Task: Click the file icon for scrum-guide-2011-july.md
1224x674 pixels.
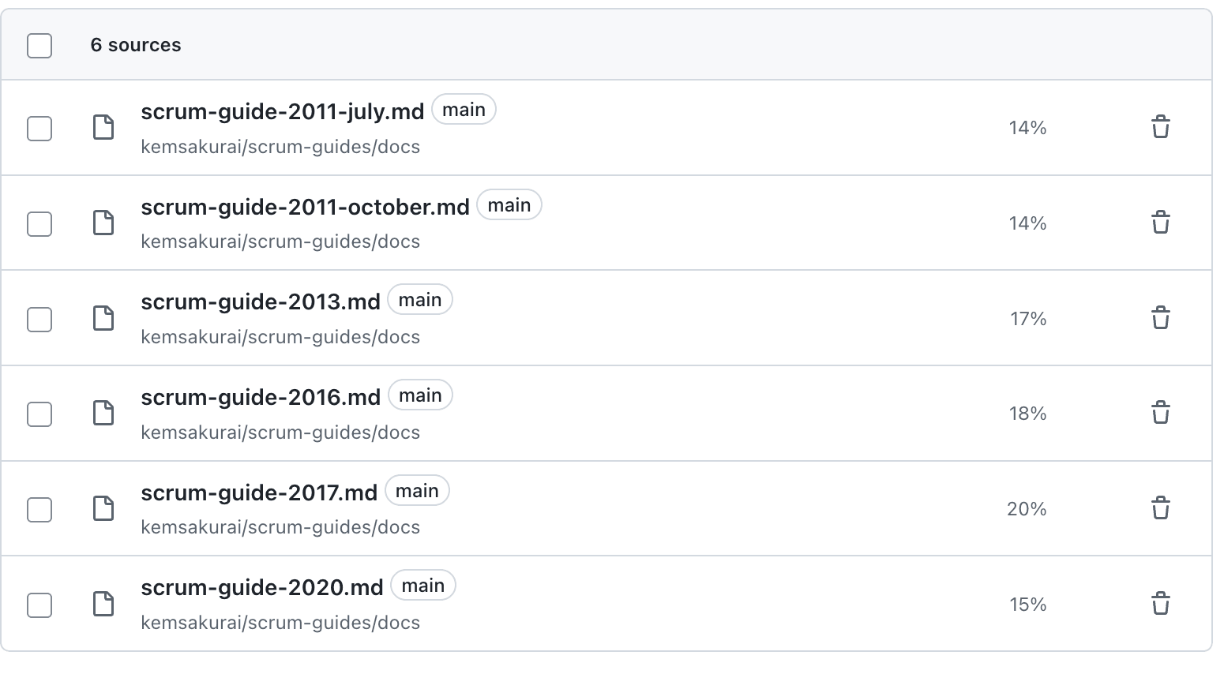Action: 103,127
